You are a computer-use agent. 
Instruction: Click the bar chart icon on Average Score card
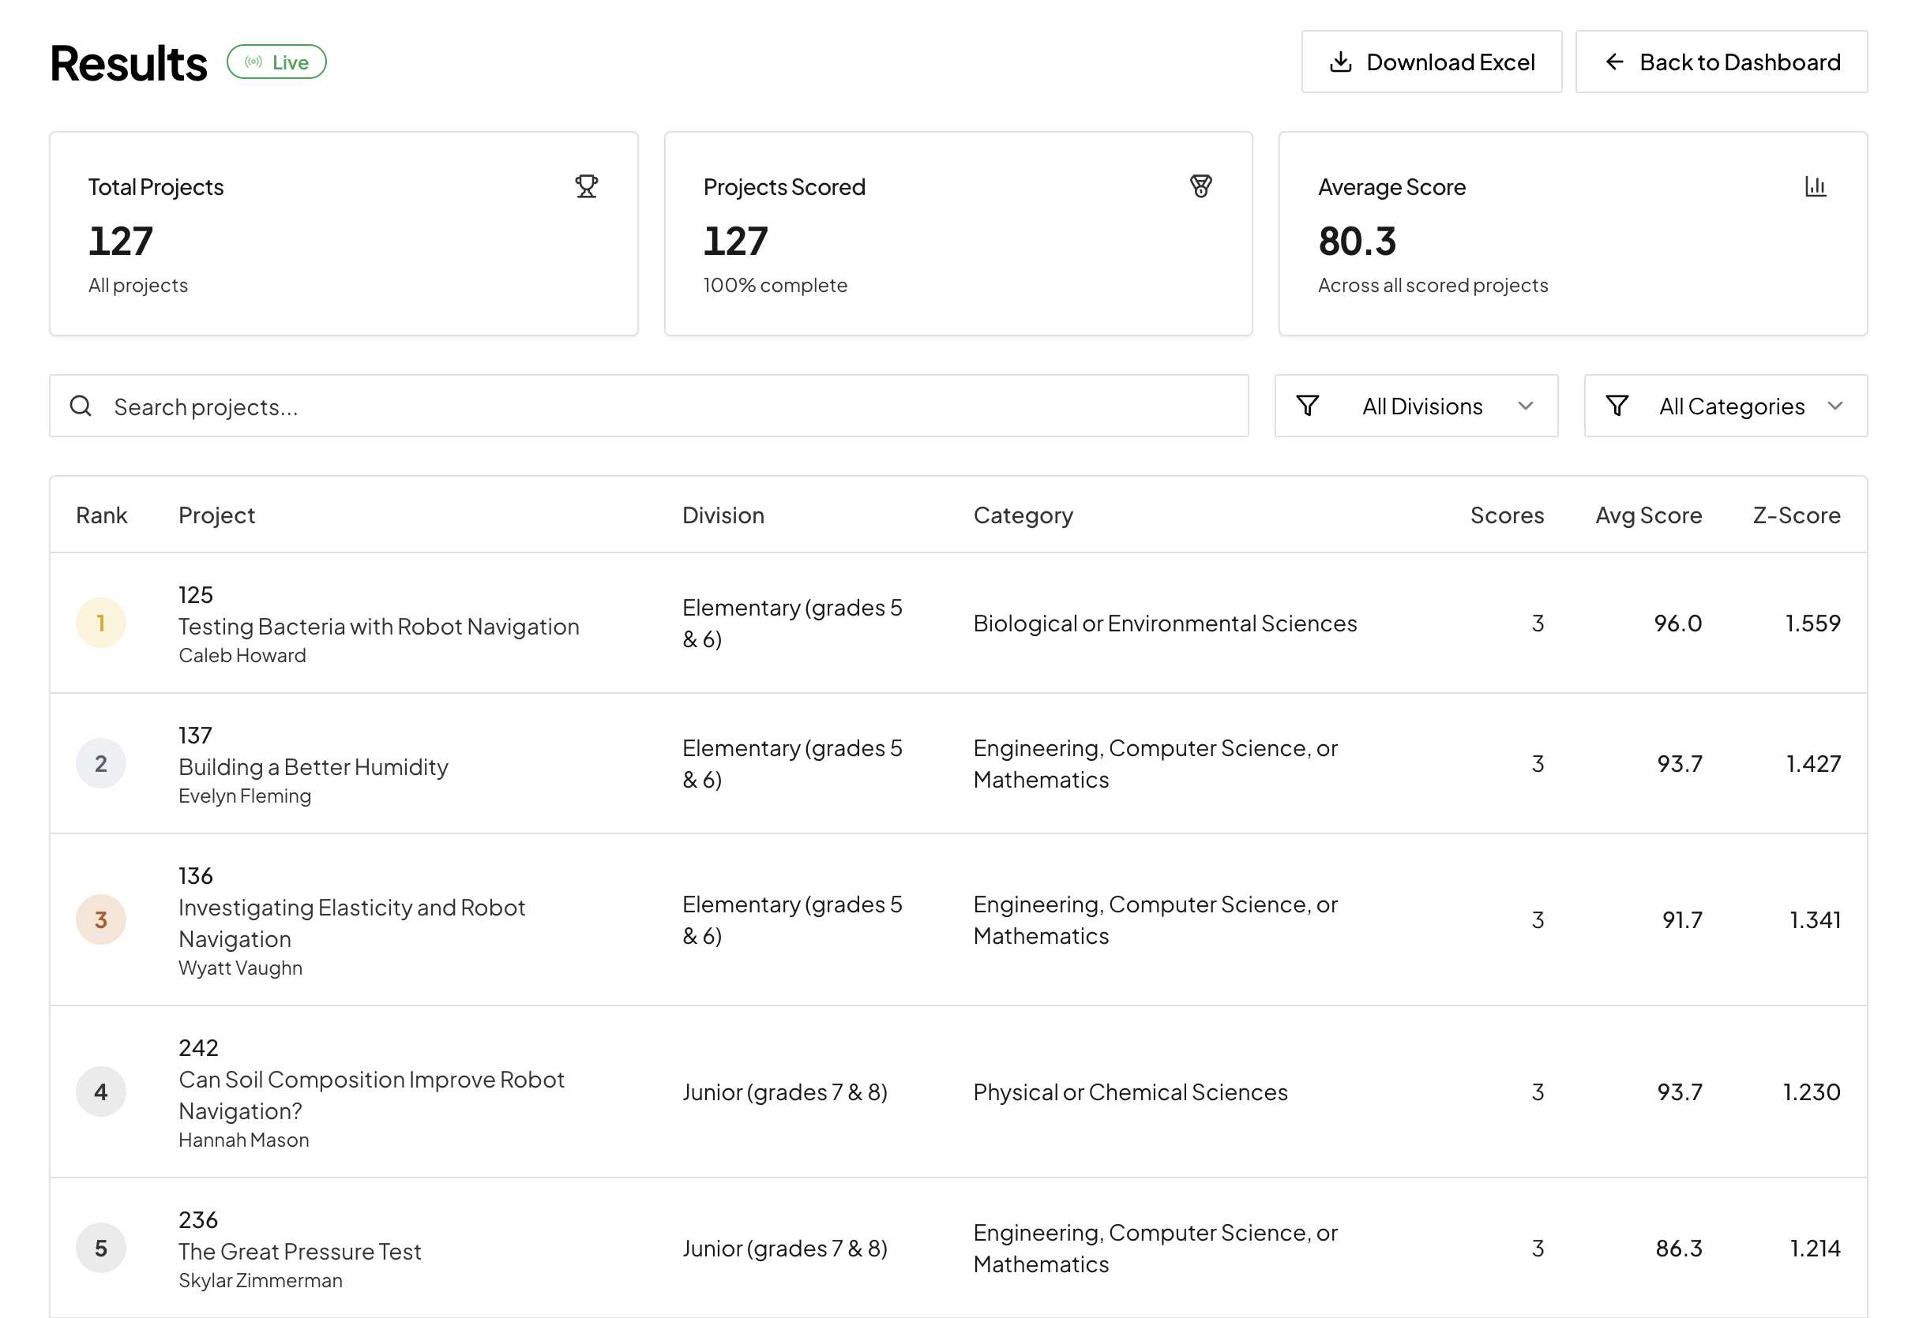tap(1816, 186)
